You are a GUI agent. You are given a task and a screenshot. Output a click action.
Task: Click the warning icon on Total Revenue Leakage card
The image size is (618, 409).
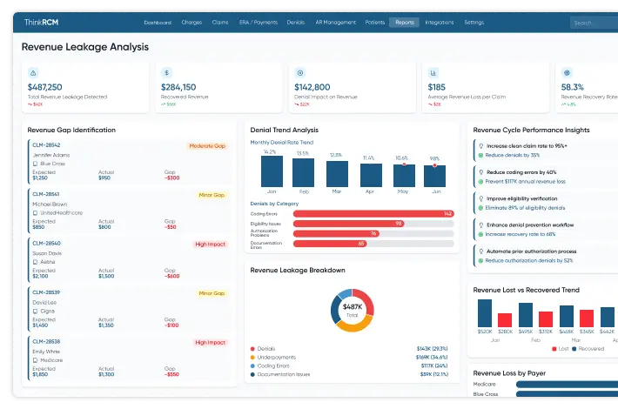33,73
